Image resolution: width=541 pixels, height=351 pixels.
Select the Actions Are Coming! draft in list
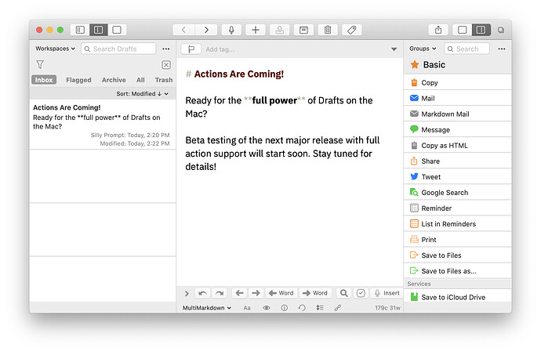(x=103, y=125)
